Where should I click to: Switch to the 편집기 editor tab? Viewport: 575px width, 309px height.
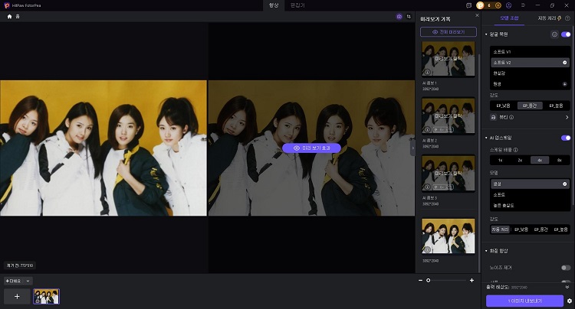pyautogui.click(x=297, y=5)
